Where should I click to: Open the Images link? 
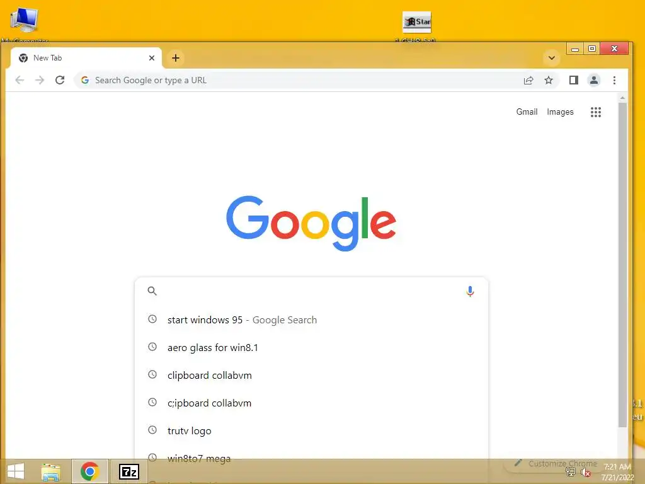(x=560, y=112)
